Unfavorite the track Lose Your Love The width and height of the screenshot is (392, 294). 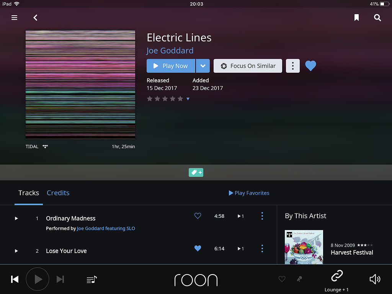[198, 248]
